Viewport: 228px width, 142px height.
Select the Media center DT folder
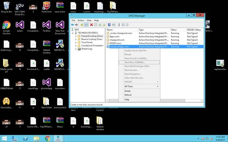coord(7,66)
